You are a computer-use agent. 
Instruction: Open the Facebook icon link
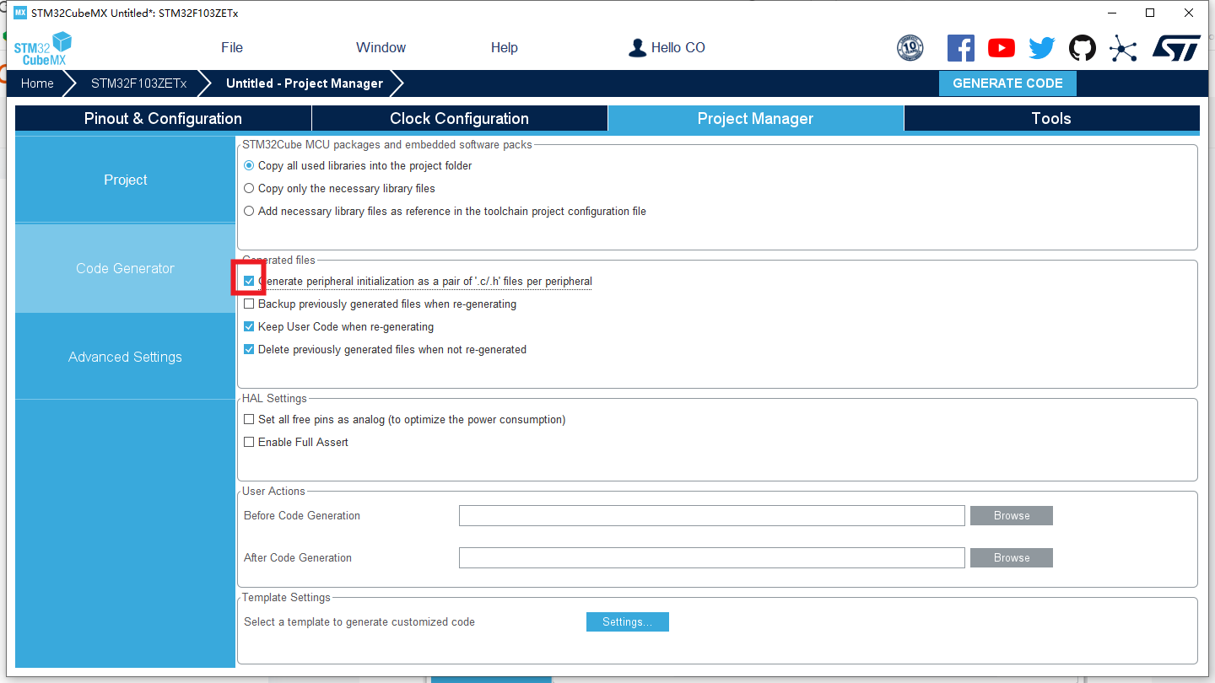click(x=961, y=48)
